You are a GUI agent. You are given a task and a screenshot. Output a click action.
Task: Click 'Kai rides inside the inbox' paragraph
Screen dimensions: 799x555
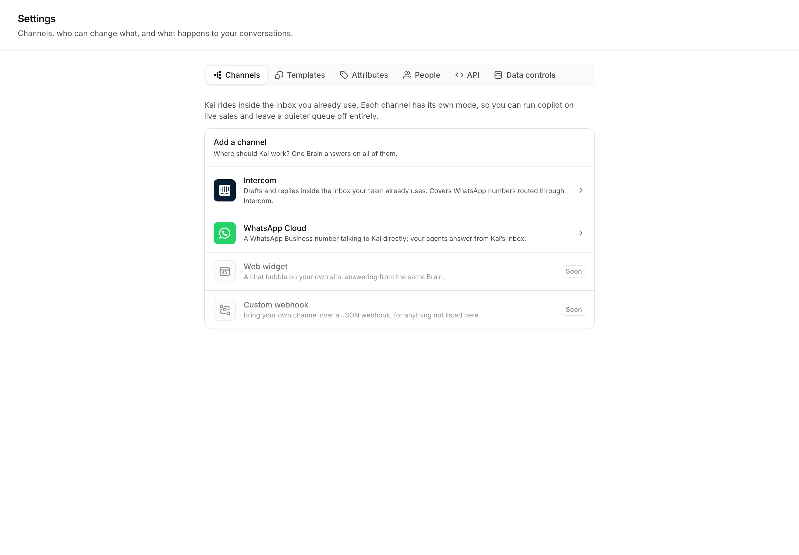(x=389, y=110)
